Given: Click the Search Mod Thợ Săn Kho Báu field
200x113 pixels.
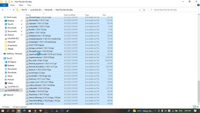Looking at the screenshot, I should click(x=173, y=10).
